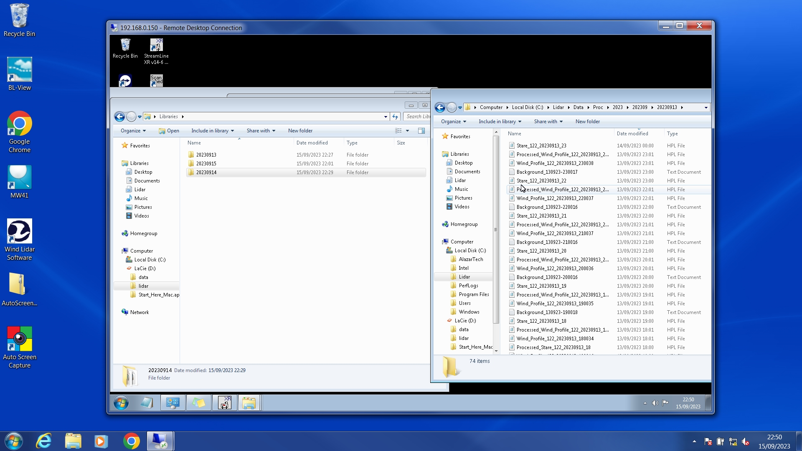Select LaCie (D:) in left navigation tree
This screenshot has width=802, height=451.
tap(145, 269)
